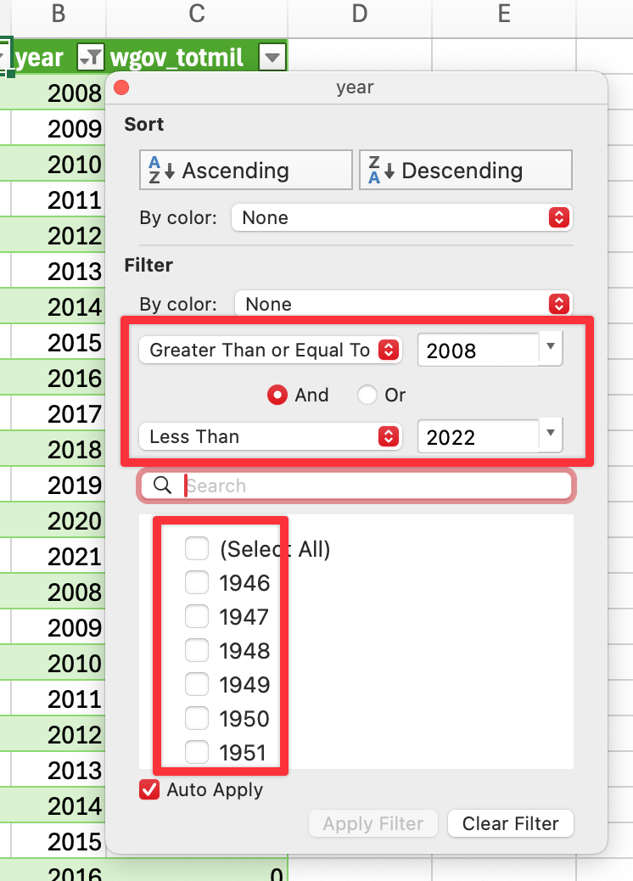Toggle the Auto Apply checkbox
The image size is (633, 881).
click(x=149, y=789)
